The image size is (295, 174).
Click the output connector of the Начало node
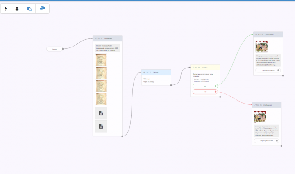(x=63, y=49)
